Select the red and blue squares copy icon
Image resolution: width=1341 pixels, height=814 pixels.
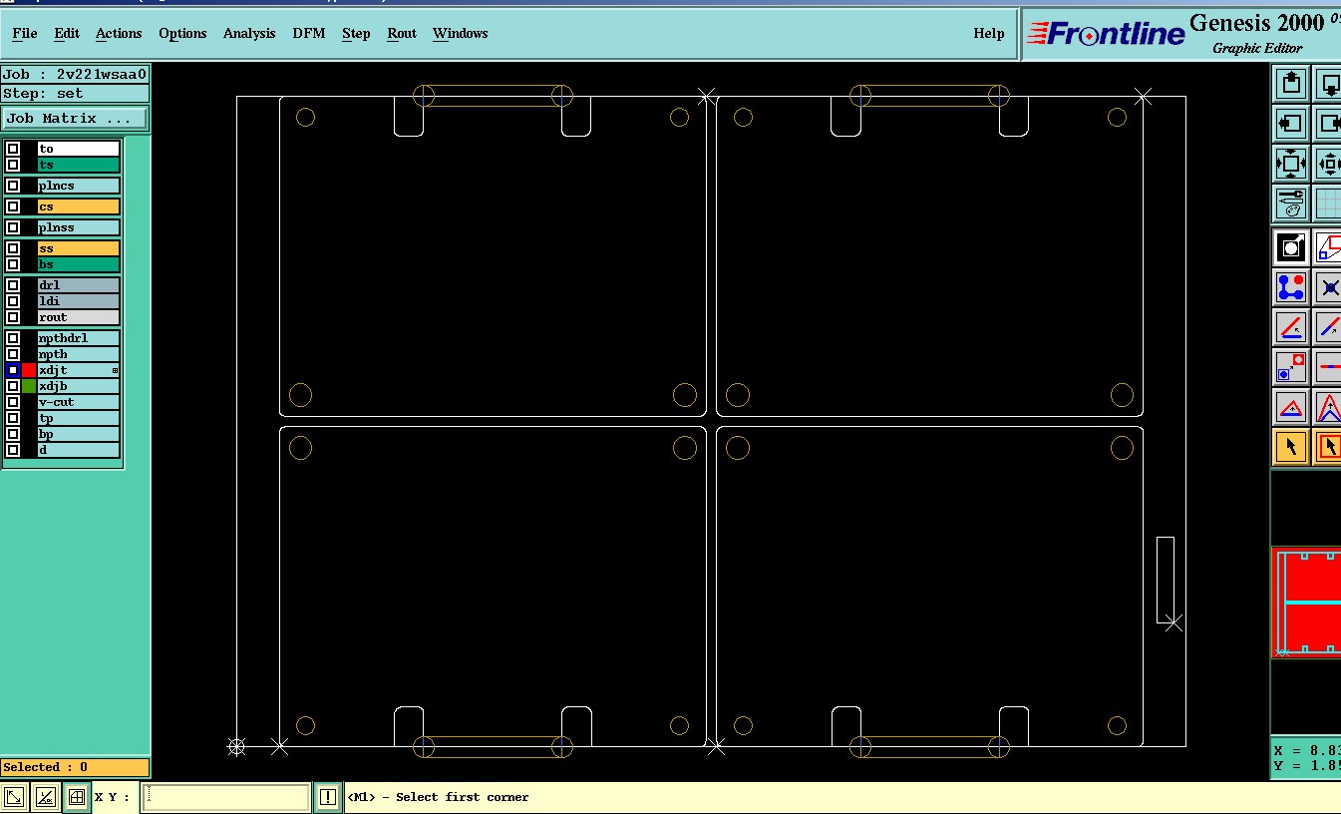pos(1291,367)
